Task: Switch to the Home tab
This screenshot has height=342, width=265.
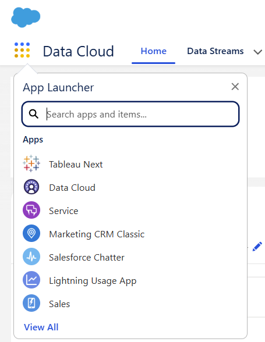Action: [154, 51]
